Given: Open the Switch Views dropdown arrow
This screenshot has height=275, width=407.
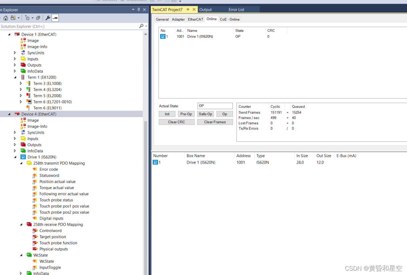Looking at the screenshot, I should 19,18.
